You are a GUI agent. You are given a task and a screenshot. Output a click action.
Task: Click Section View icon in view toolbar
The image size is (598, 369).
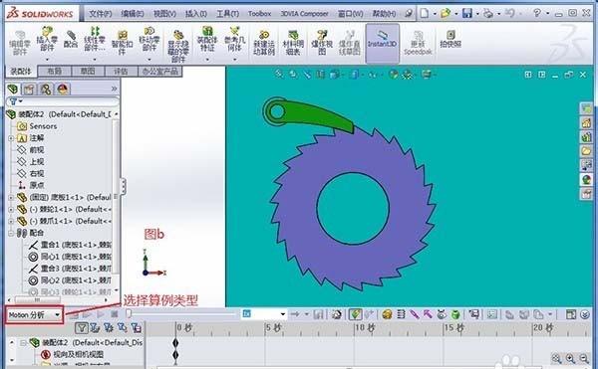pyautogui.click(x=321, y=75)
